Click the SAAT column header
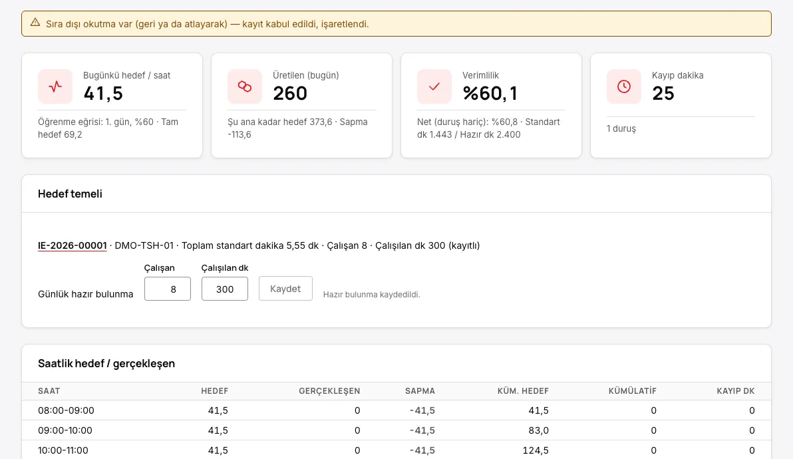This screenshot has height=459, width=793. click(x=49, y=390)
